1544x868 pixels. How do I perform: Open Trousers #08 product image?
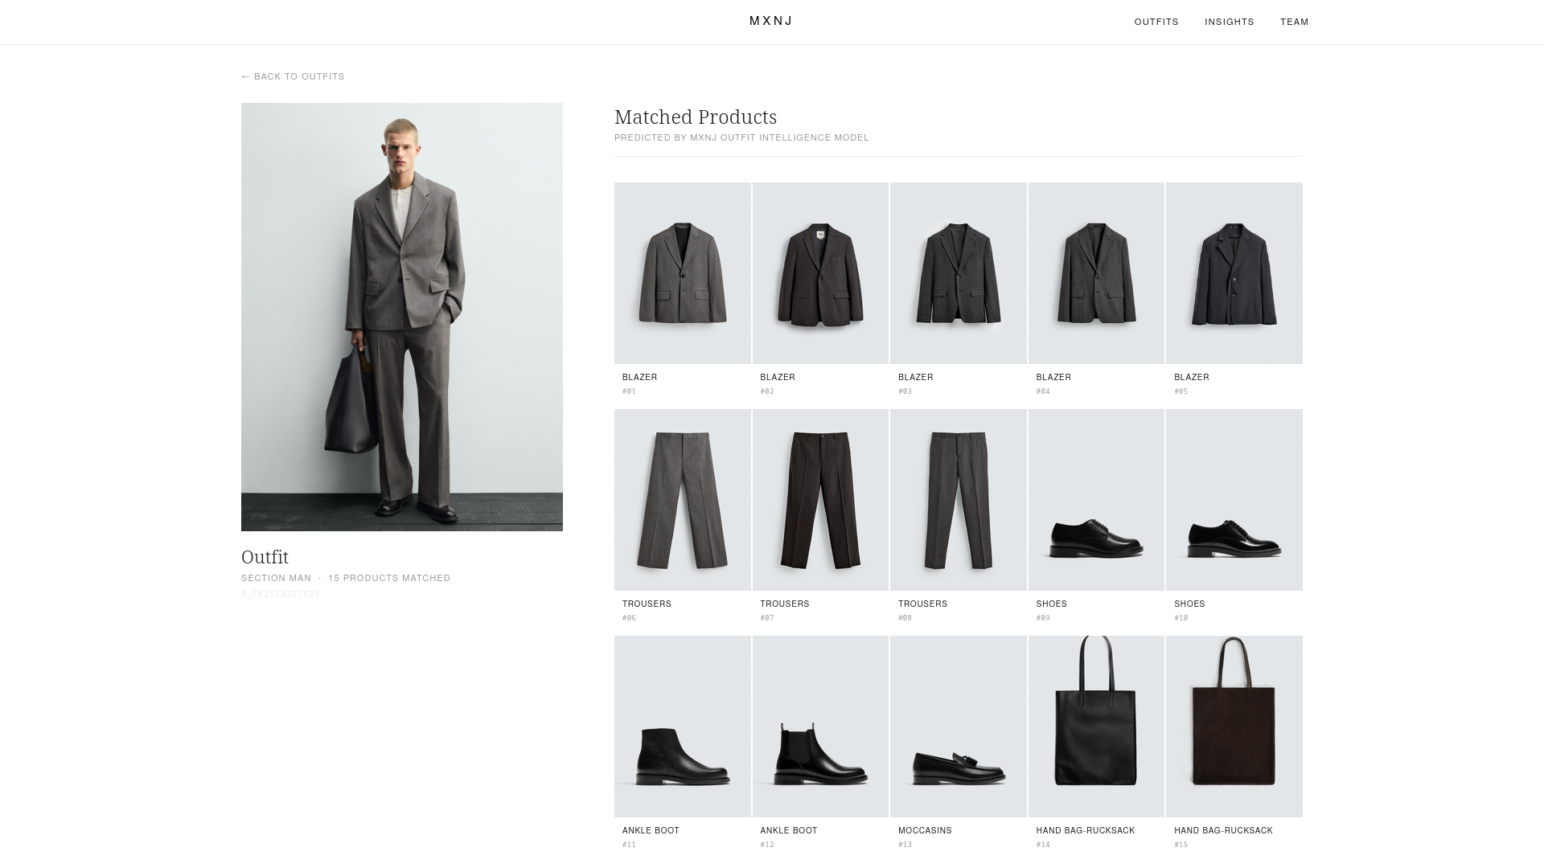(x=958, y=500)
